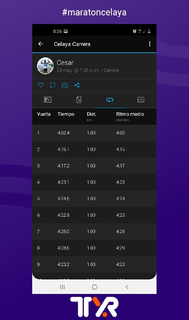Like the activity with heart icon
The width and height of the screenshot is (189, 320).
point(41,85)
